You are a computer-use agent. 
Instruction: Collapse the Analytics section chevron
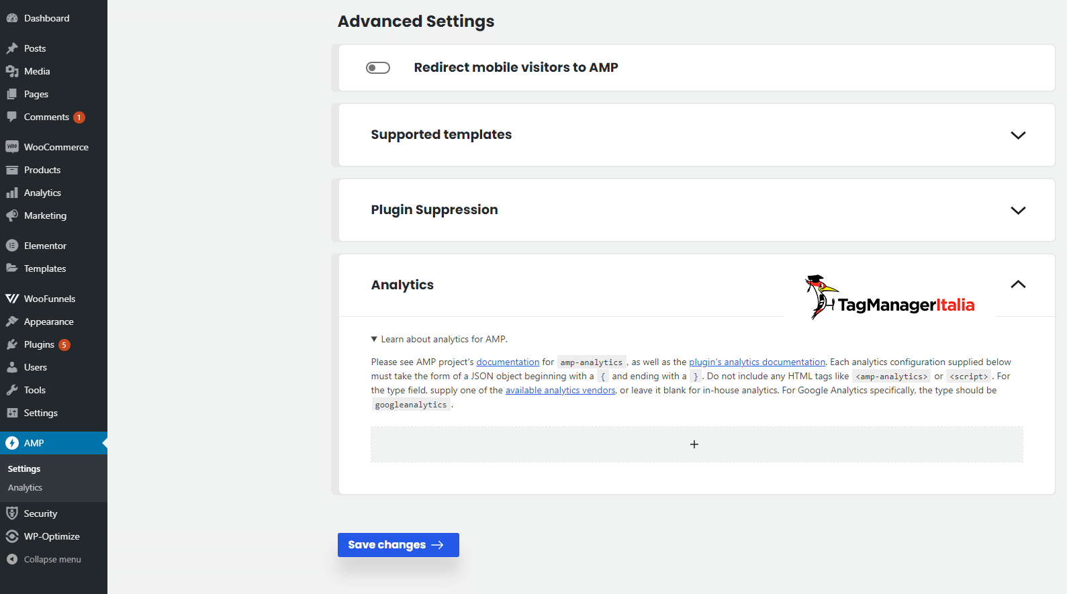[1018, 285]
